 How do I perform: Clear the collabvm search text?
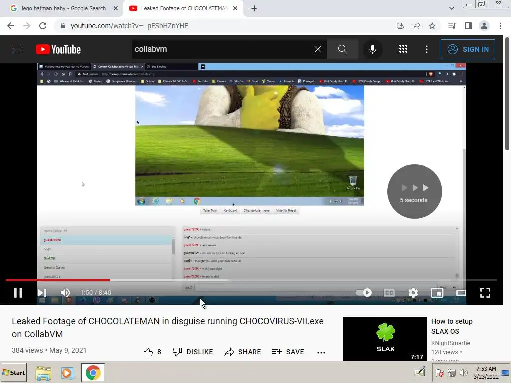318,49
